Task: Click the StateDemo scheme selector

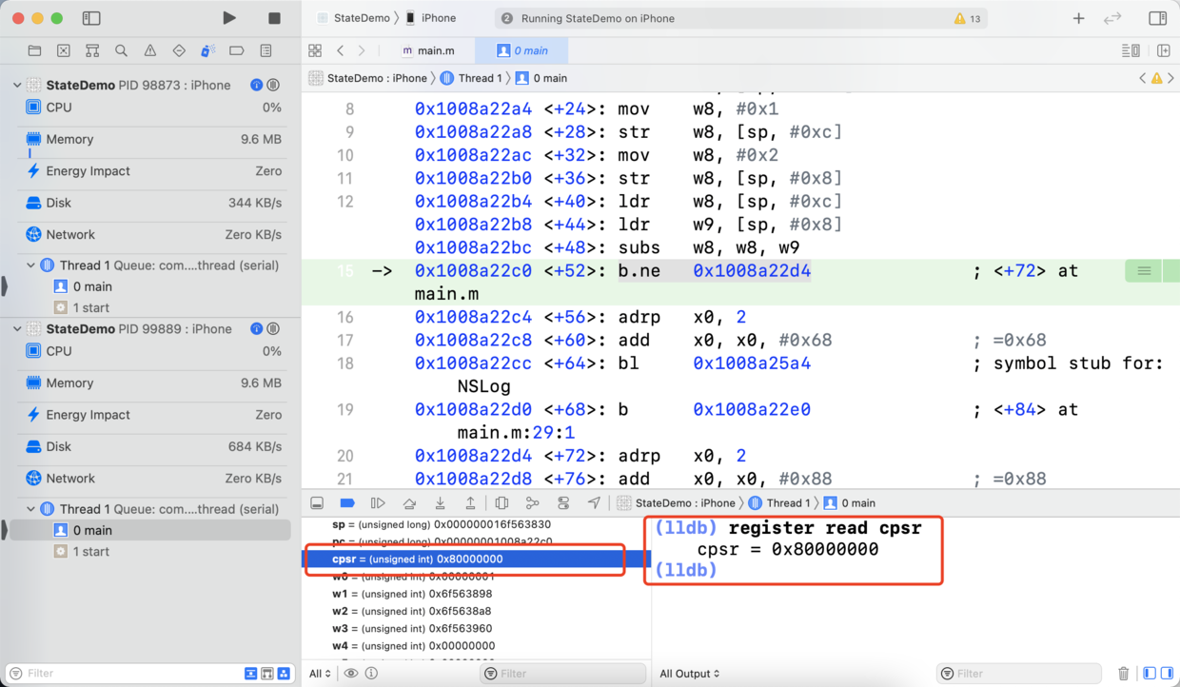Action: (353, 18)
